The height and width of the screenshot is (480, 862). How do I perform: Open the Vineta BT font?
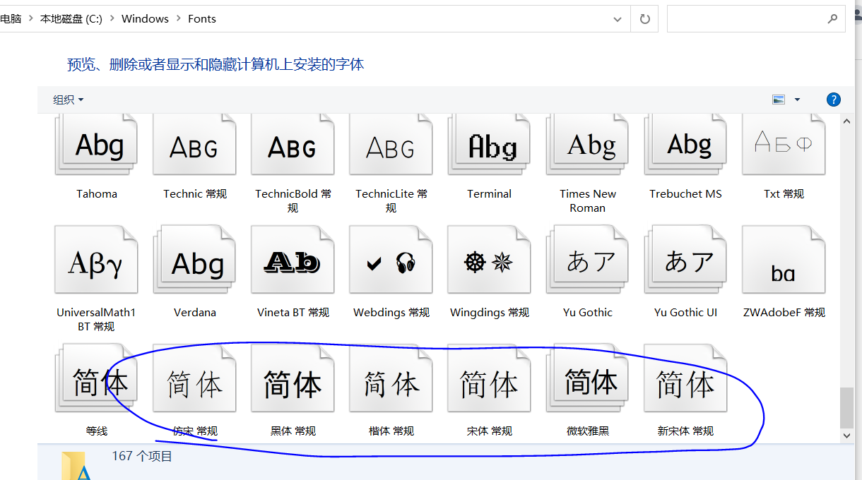(293, 263)
